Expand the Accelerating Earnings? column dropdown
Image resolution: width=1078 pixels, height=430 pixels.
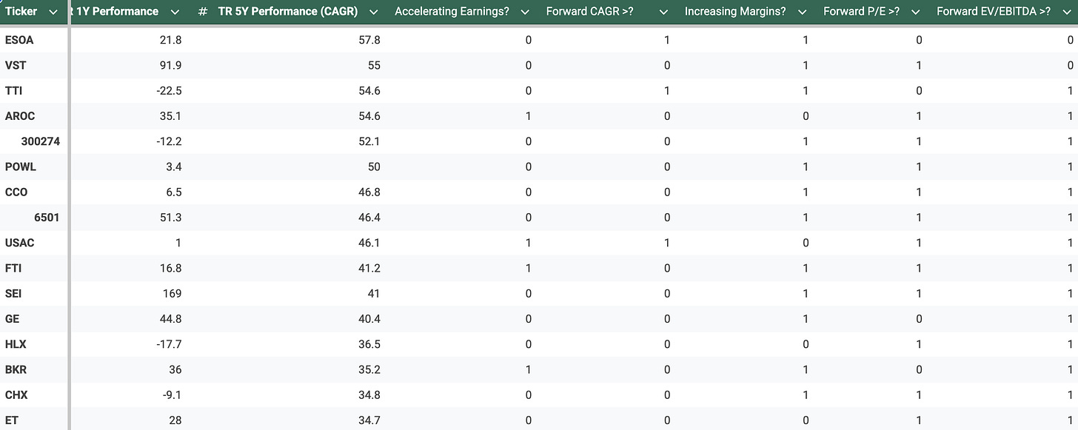click(x=525, y=12)
